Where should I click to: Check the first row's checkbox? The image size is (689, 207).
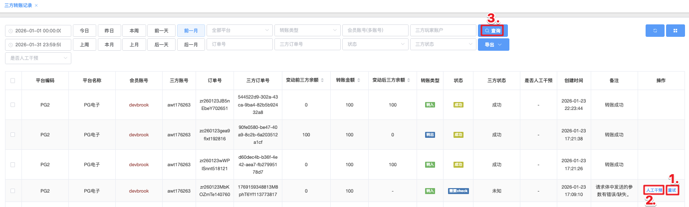[13, 105]
